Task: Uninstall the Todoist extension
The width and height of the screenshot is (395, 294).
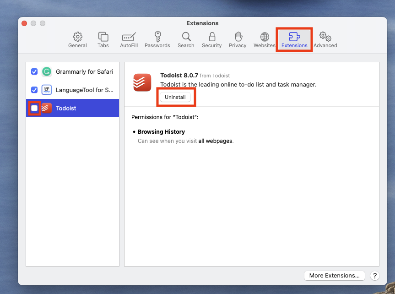Action: pyautogui.click(x=175, y=97)
